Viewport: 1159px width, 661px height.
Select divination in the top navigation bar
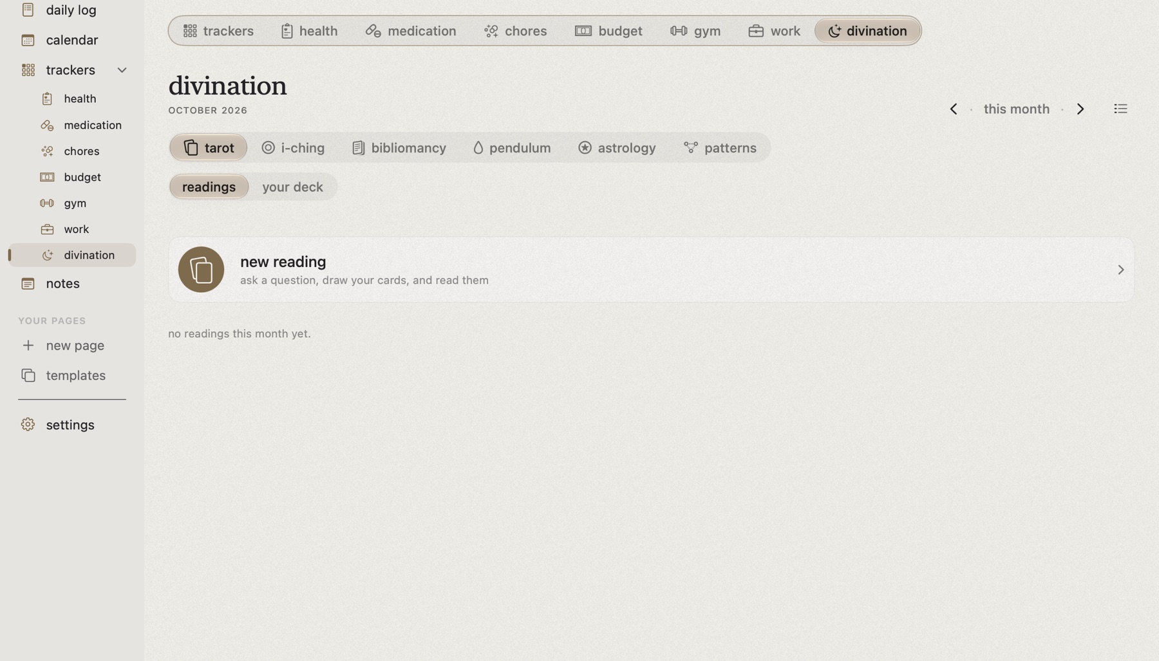pos(867,31)
